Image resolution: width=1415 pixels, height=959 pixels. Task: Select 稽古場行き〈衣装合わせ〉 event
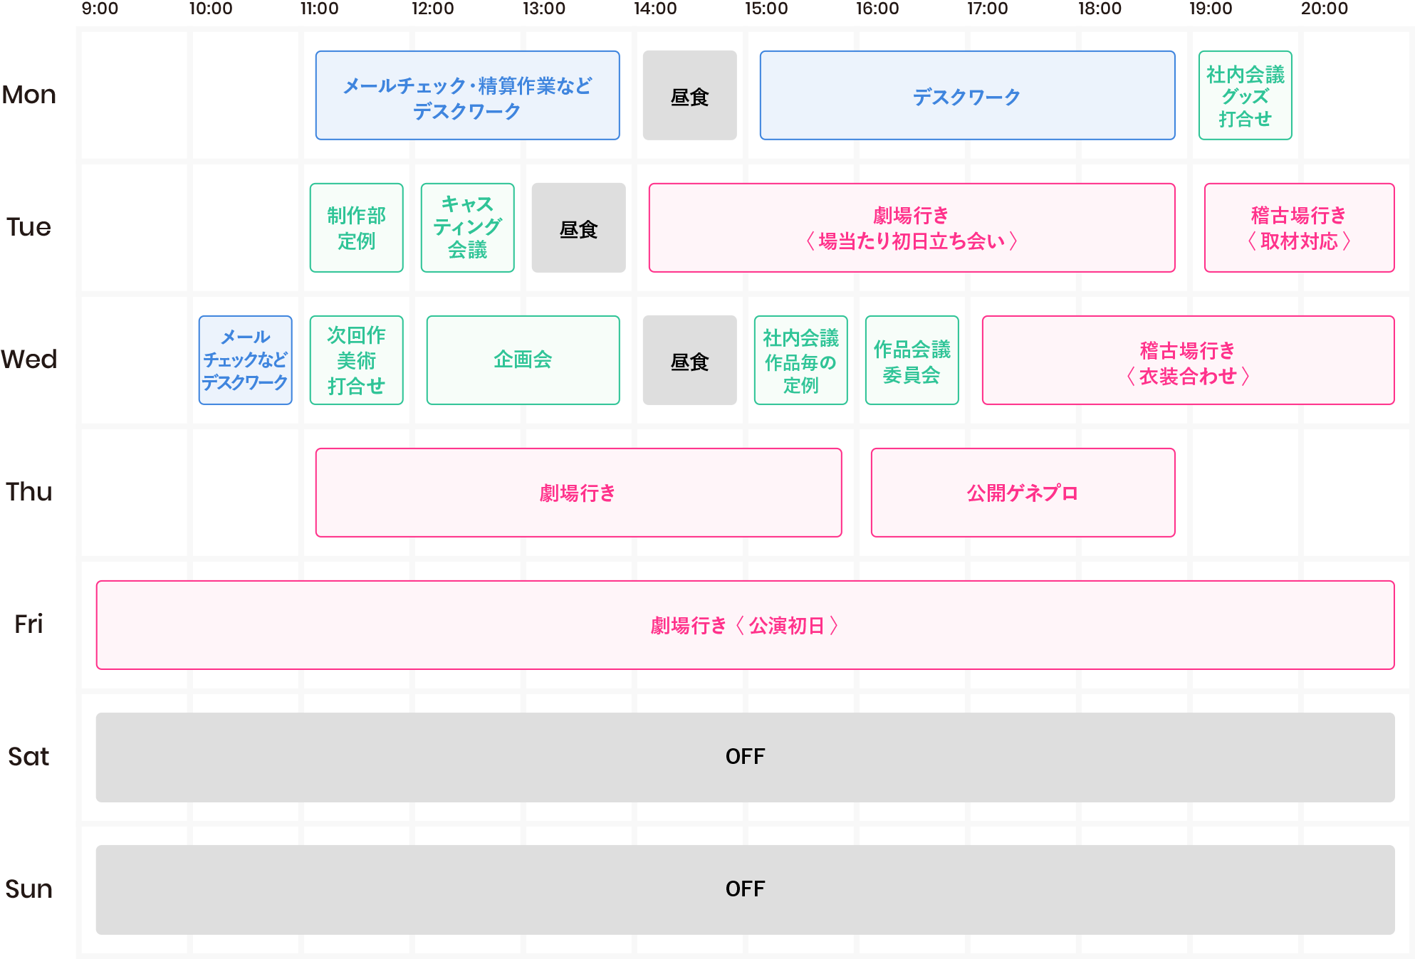(x=1188, y=360)
